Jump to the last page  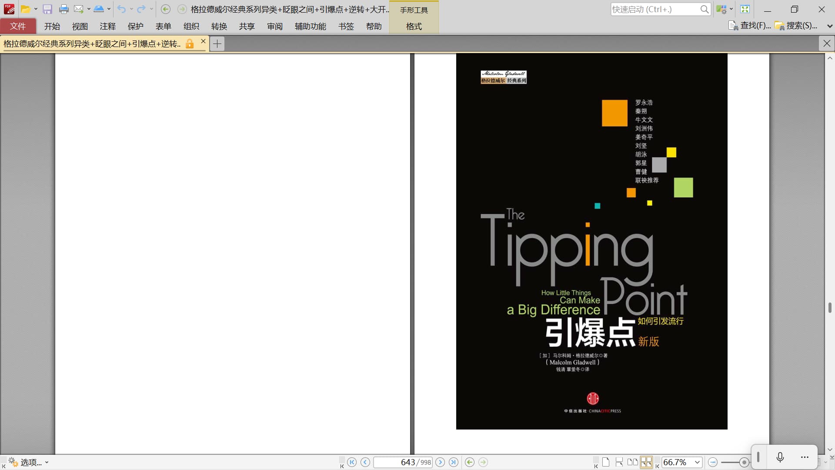coord(454,462)
